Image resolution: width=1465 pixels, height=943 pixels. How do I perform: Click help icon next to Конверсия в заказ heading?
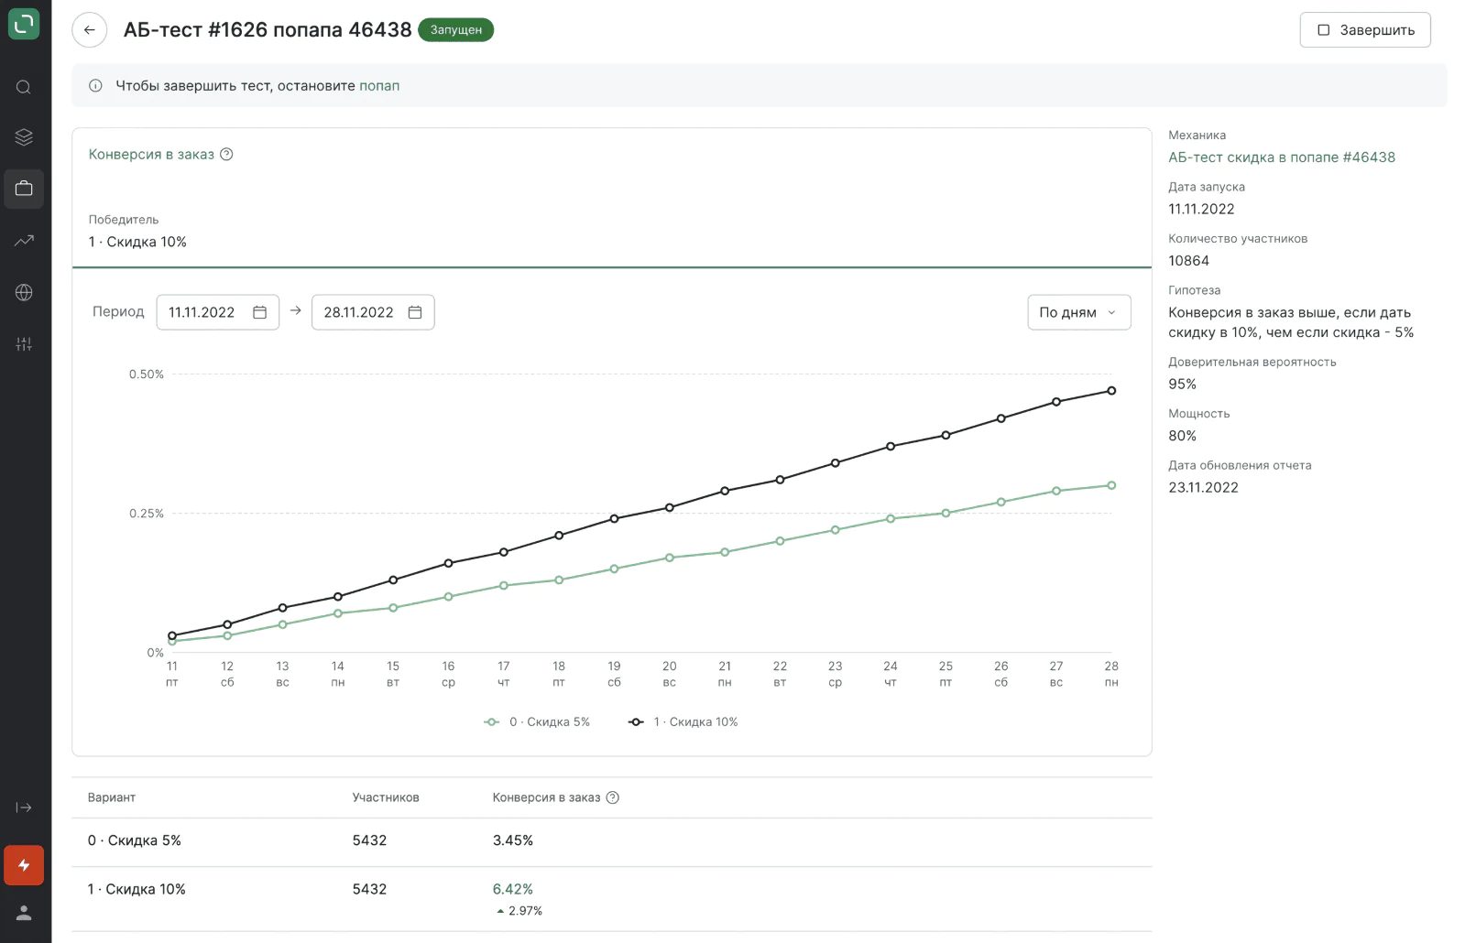point(226,155)
